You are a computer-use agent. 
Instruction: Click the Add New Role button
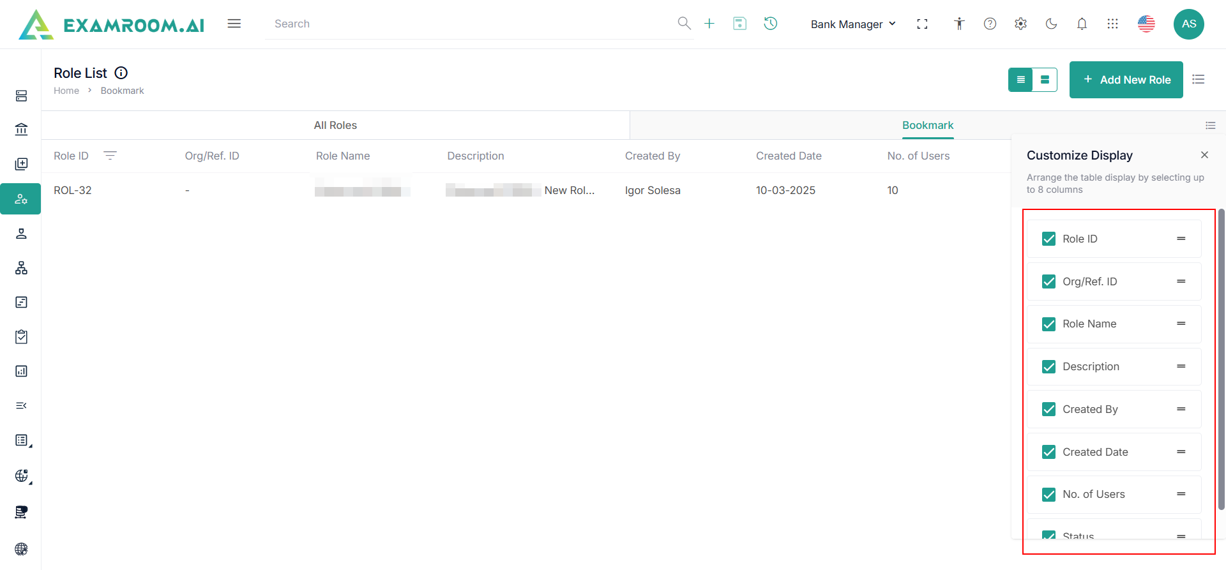(x=1126, y=80)
